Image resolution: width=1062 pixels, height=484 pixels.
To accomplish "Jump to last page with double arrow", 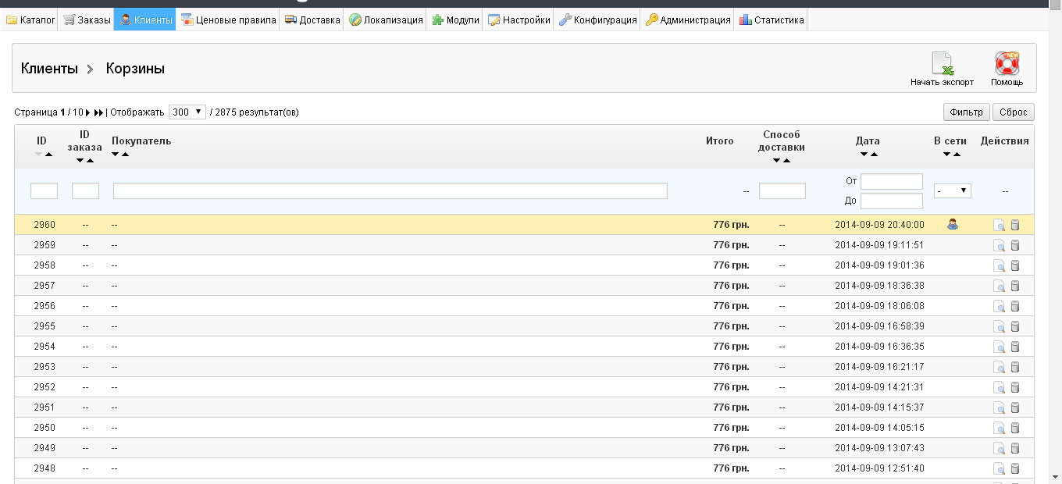I will coord(98,112).
